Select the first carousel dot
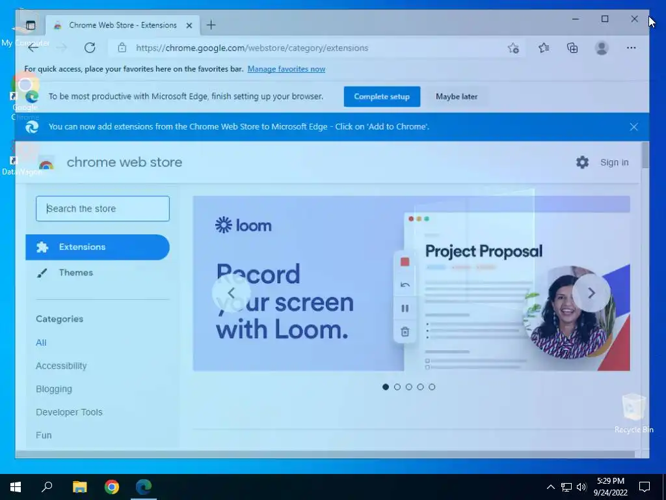The width and height of the screenshot is (666, 500). point(386,387)
